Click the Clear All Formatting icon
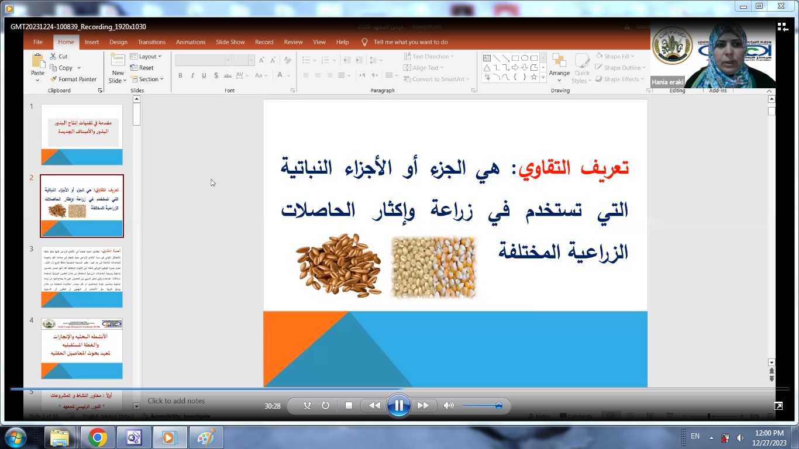The image size is (799, 449). [287, 60]
